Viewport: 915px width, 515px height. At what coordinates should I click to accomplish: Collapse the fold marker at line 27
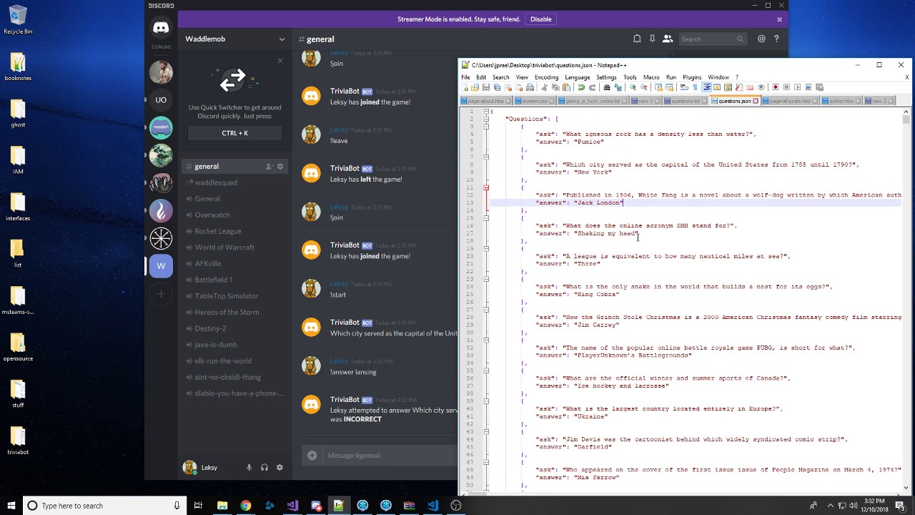[486, 310]
